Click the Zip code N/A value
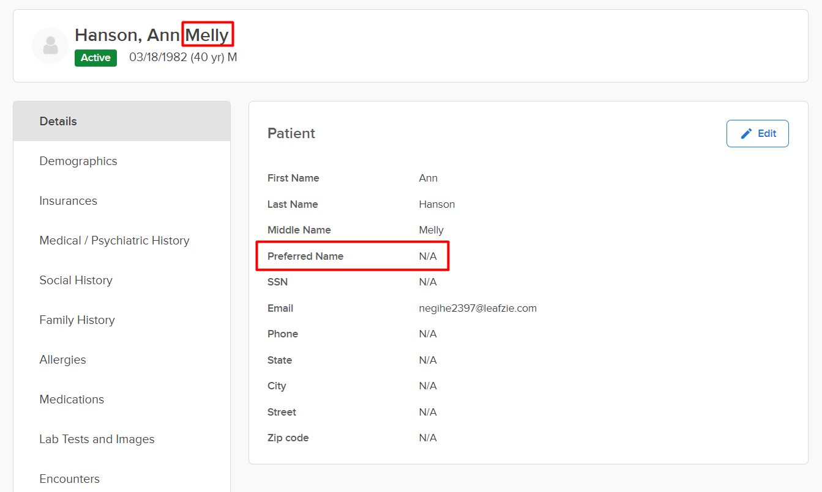 click(428, 438)
